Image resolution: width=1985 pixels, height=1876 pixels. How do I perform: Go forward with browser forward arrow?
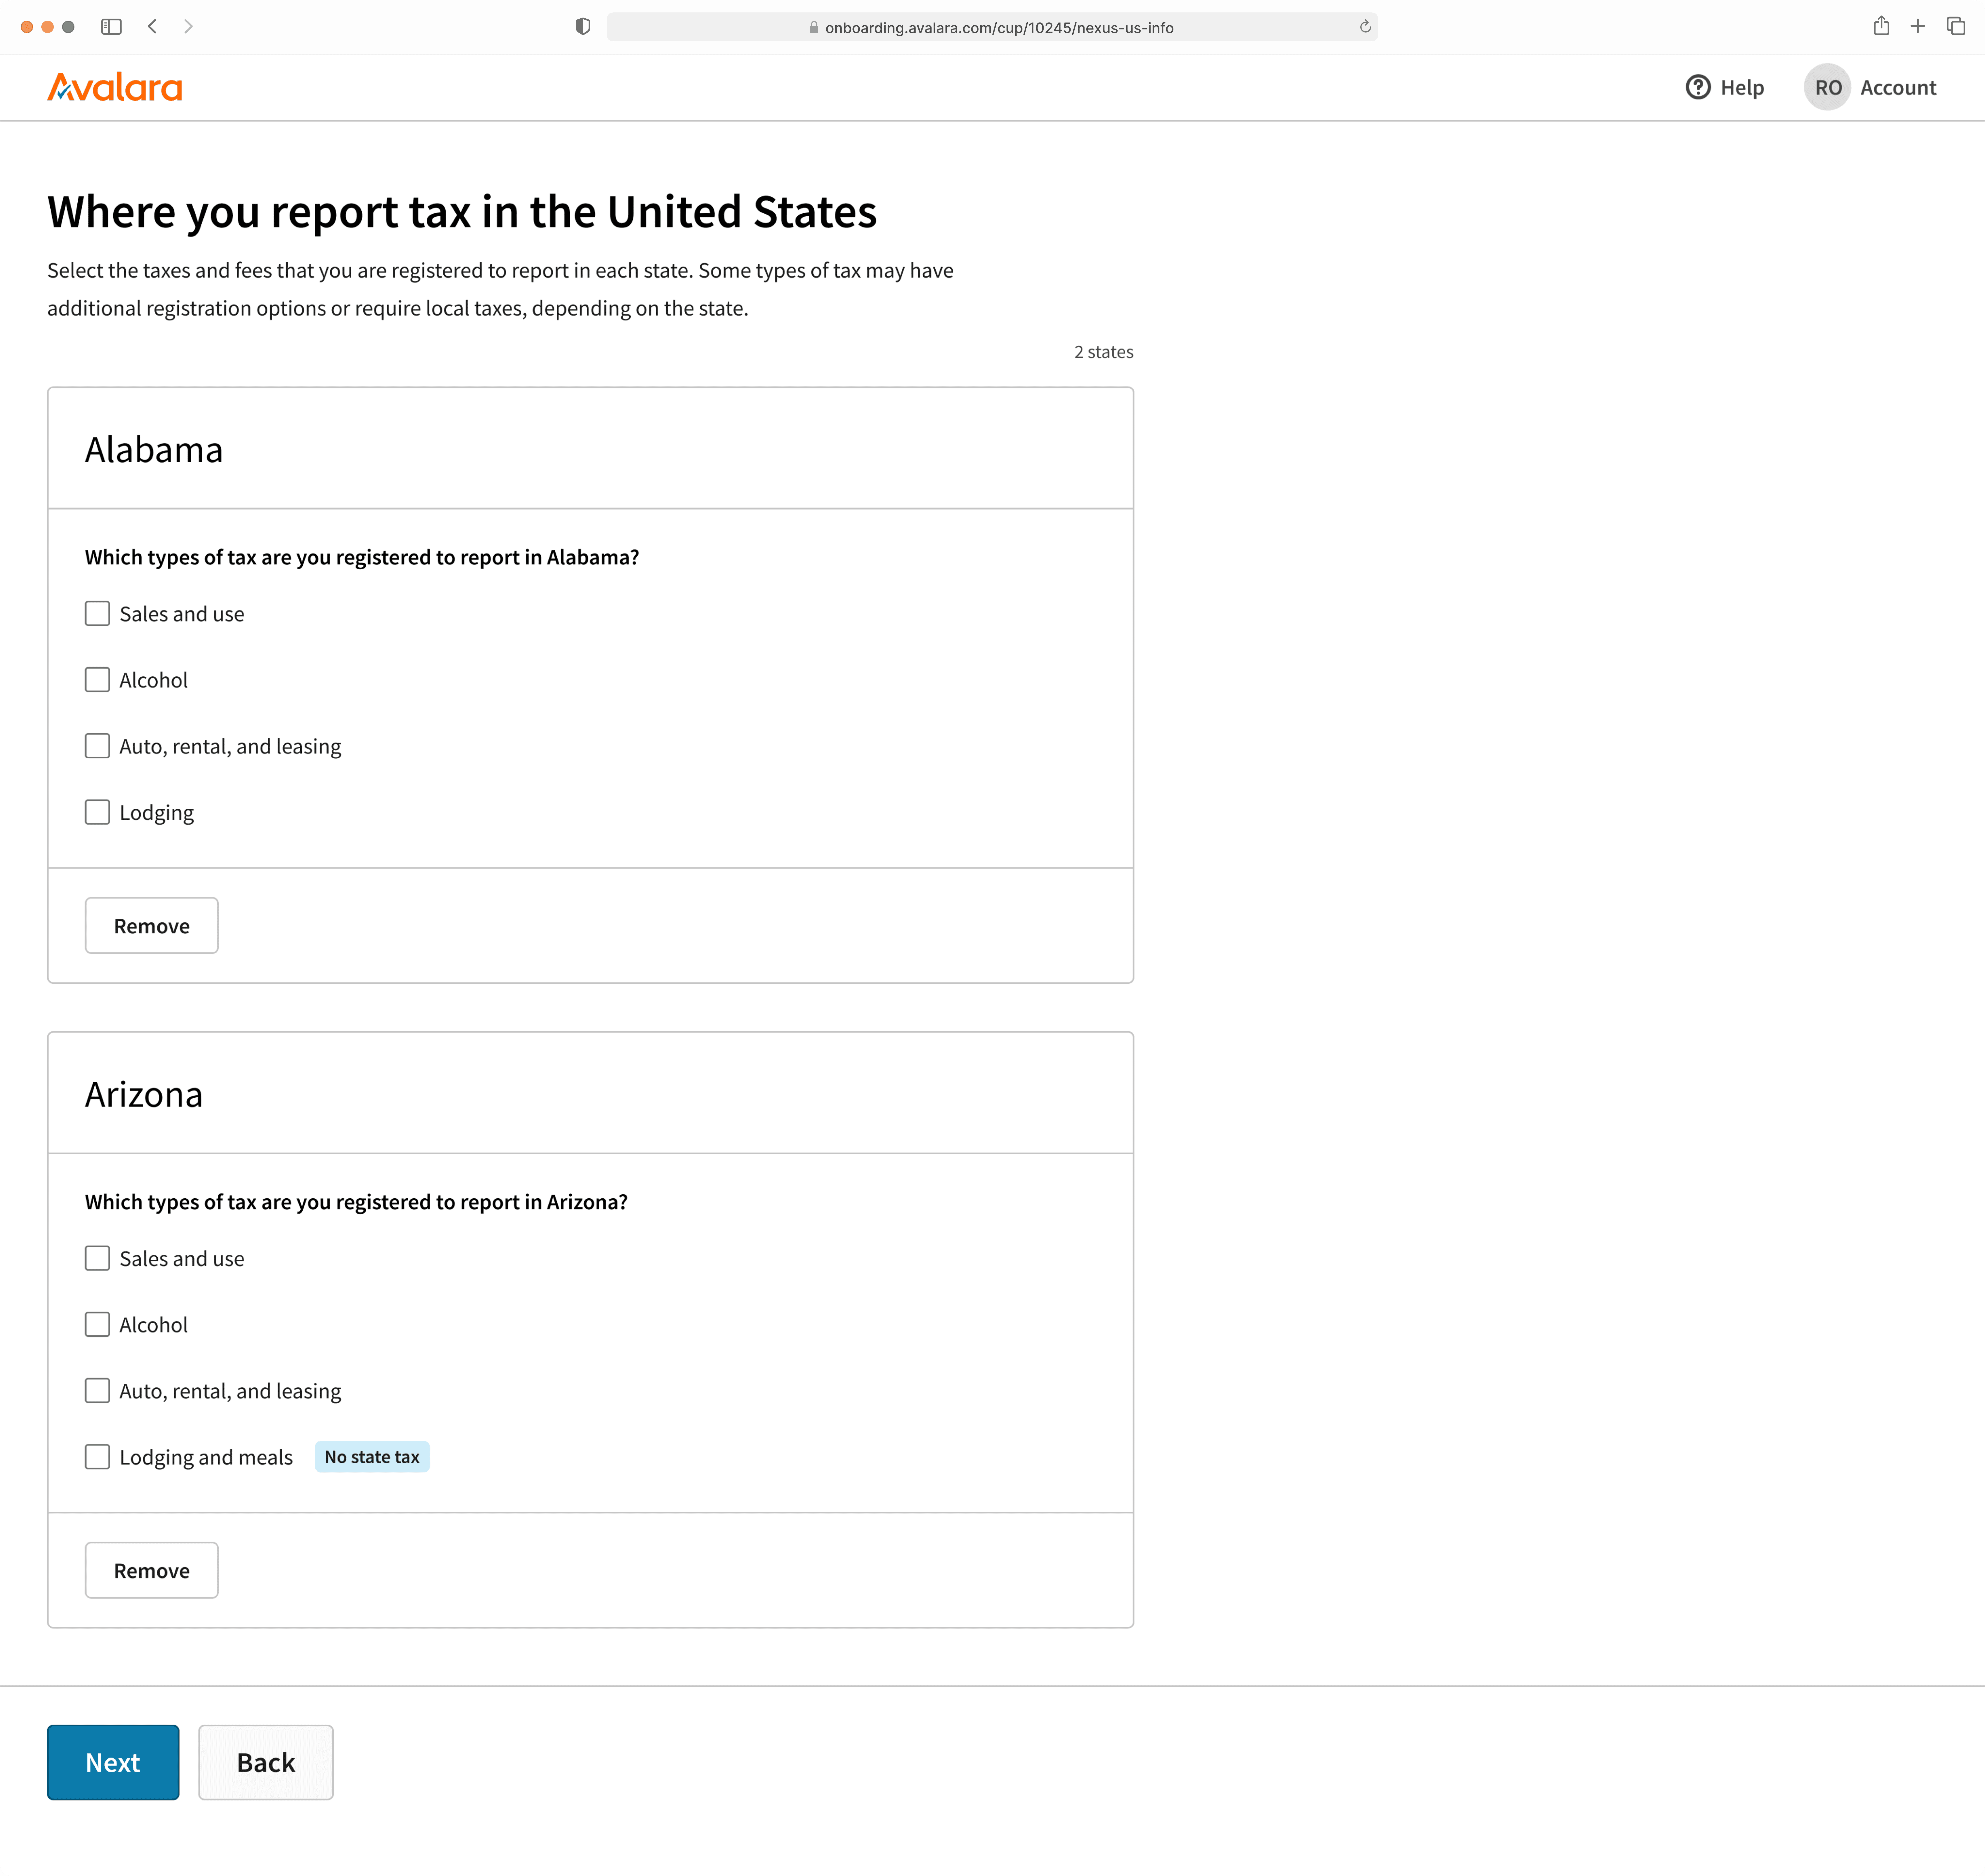pos(188,27)
